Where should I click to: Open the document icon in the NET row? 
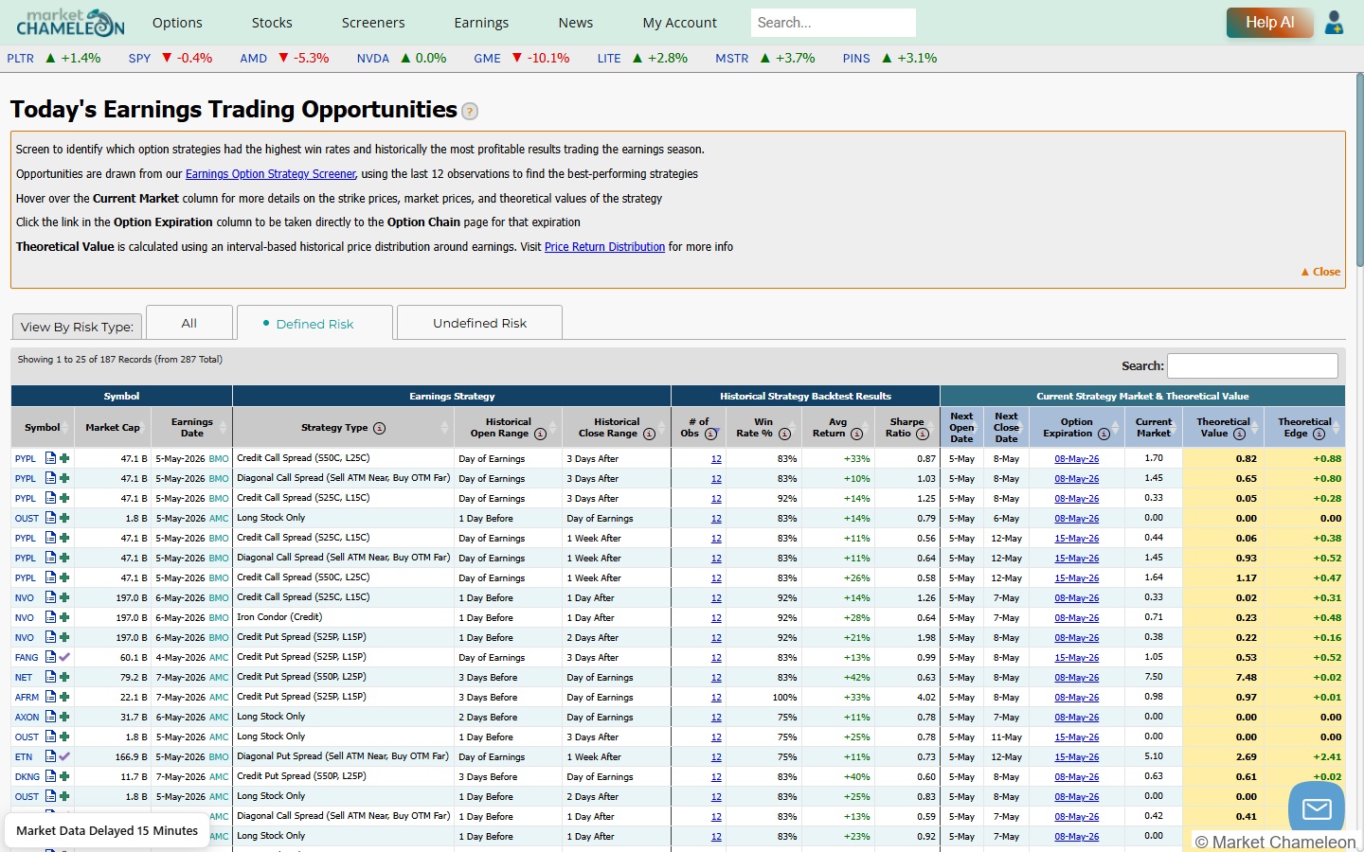click(50, 677)
